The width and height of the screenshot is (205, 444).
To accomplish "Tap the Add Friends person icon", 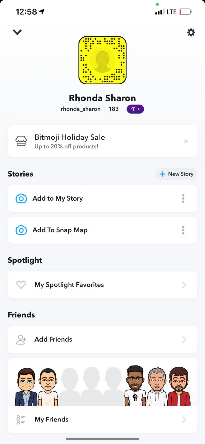I will click(21, 339).
